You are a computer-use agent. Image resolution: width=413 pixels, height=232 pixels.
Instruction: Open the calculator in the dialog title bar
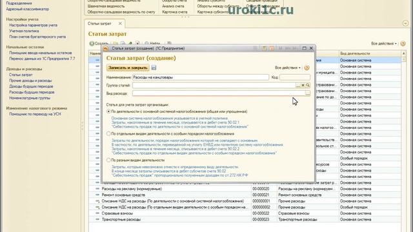[x=264, y=48]
